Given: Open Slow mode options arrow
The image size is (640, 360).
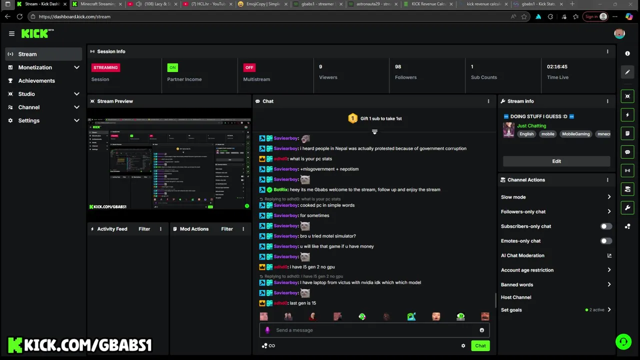Looking at the screenshot, I should [x=609, y=197].
